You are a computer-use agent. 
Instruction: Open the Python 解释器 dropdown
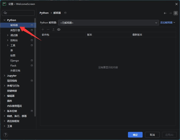pyautogui.click(x=109, y=23)
